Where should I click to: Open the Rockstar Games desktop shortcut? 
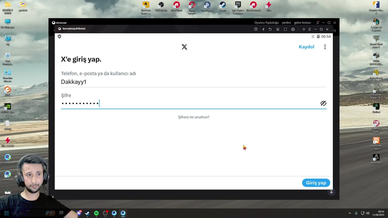point(146,8)
